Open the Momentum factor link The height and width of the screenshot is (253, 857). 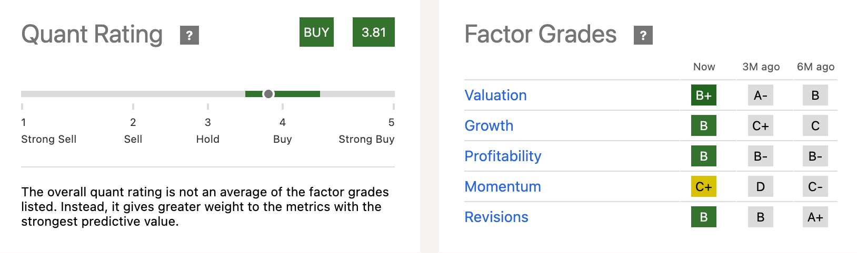pos(503,186)
